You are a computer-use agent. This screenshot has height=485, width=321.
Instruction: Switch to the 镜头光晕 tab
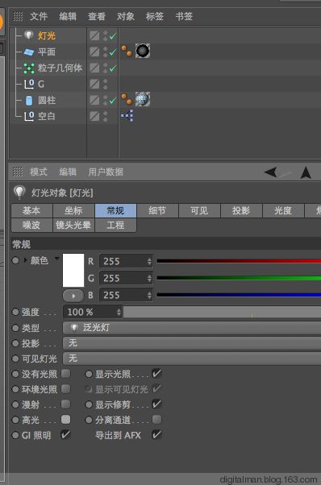[73, 225]
